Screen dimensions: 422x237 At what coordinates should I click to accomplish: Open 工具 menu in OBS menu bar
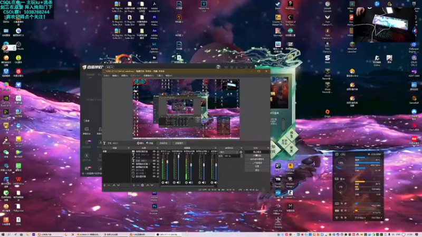[x=160, y=75]
